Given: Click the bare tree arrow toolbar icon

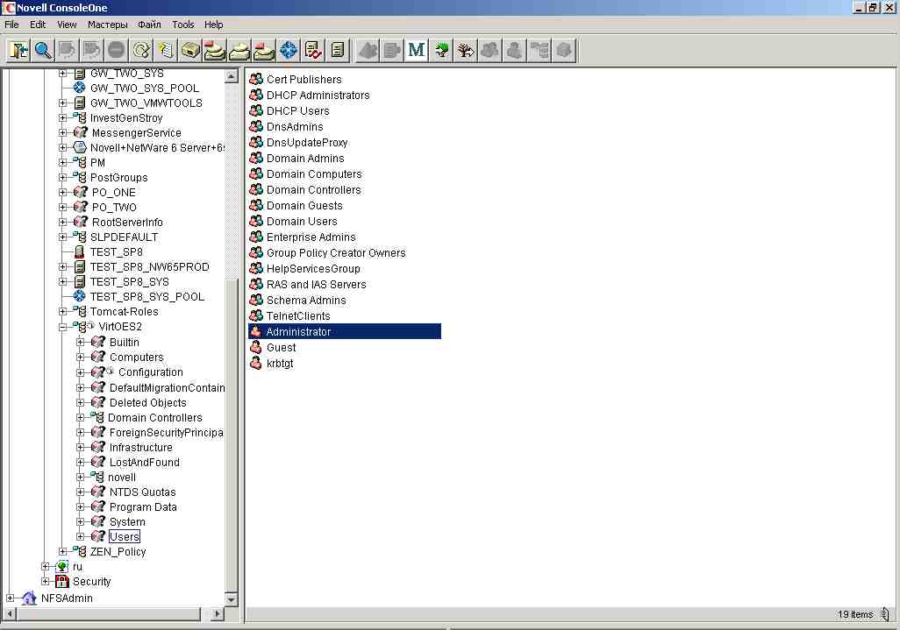Looking at the screenshot, I should point(466,51).
